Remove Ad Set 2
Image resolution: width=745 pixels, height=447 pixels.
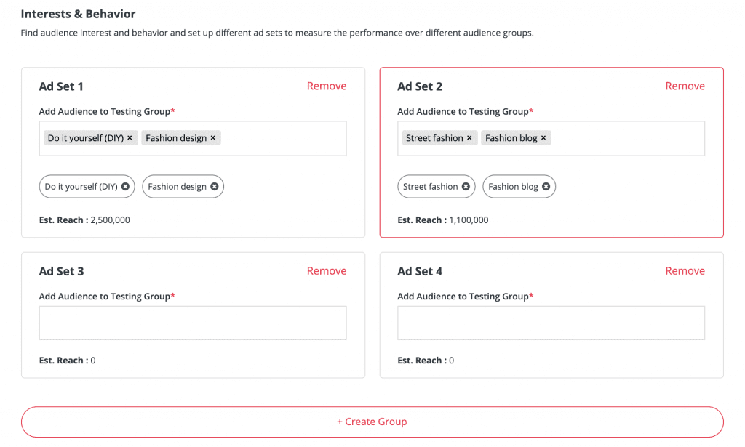pyautogui.click(x=685, y=86)
